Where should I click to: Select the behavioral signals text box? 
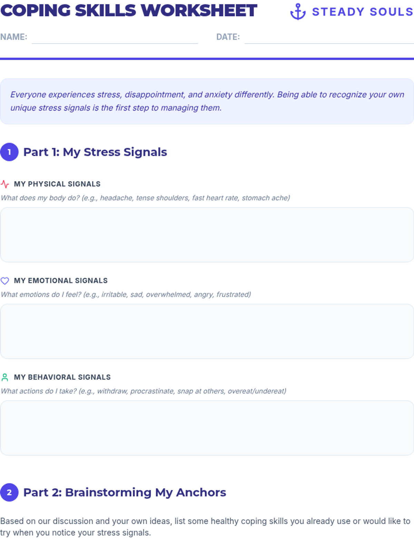207,428
